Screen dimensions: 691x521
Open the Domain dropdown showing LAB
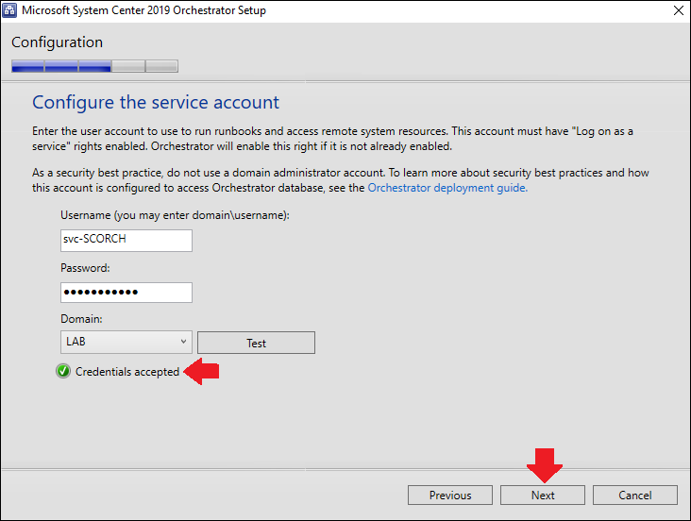(x=126, y=342)
